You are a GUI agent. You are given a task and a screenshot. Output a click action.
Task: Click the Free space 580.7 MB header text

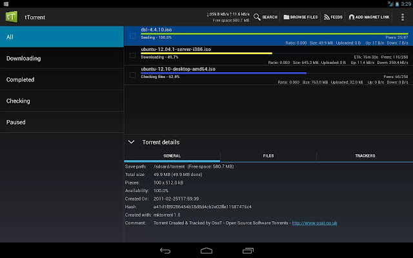(x=231, y=20)
